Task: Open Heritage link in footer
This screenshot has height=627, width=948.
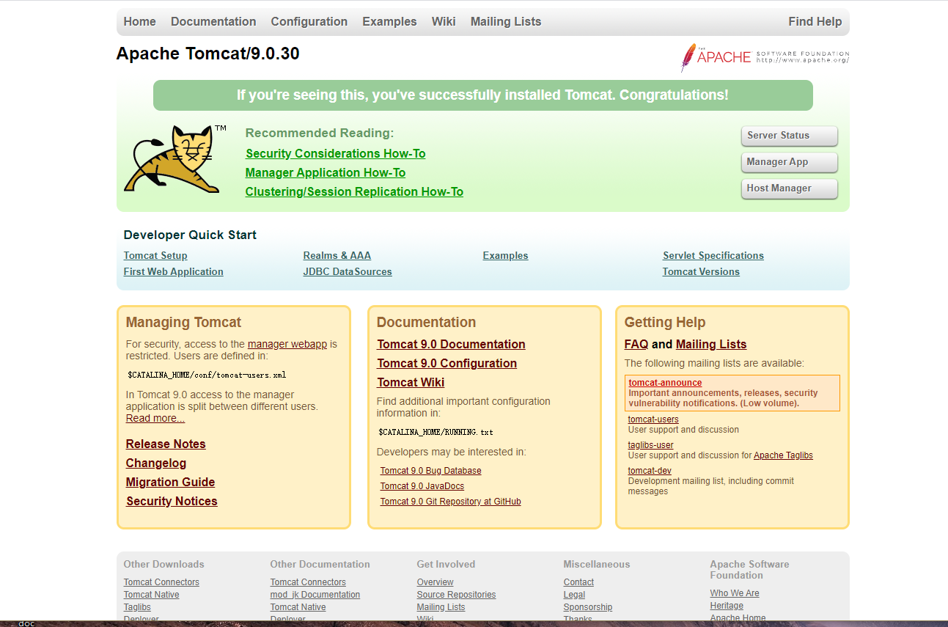Action: click(727, 606)
